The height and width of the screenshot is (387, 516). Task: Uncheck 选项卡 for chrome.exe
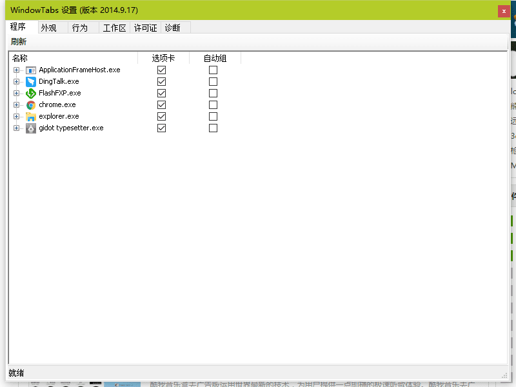pyautogui.click(x=161, y=104)
